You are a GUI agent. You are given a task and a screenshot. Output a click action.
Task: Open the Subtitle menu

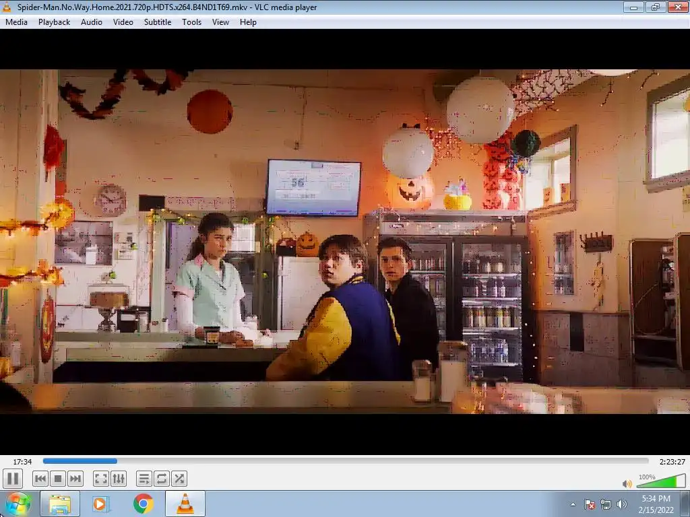click(158, 22)
